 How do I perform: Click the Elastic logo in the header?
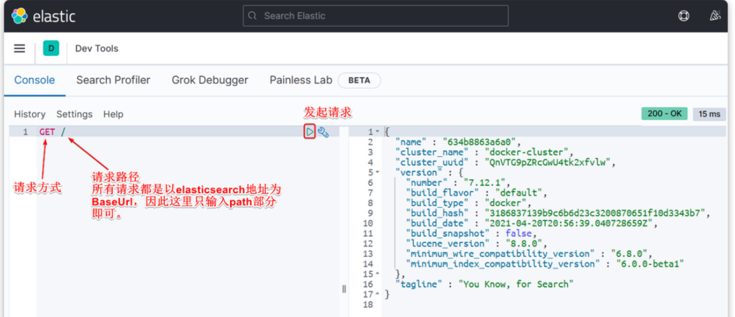[x=43, y=16]
